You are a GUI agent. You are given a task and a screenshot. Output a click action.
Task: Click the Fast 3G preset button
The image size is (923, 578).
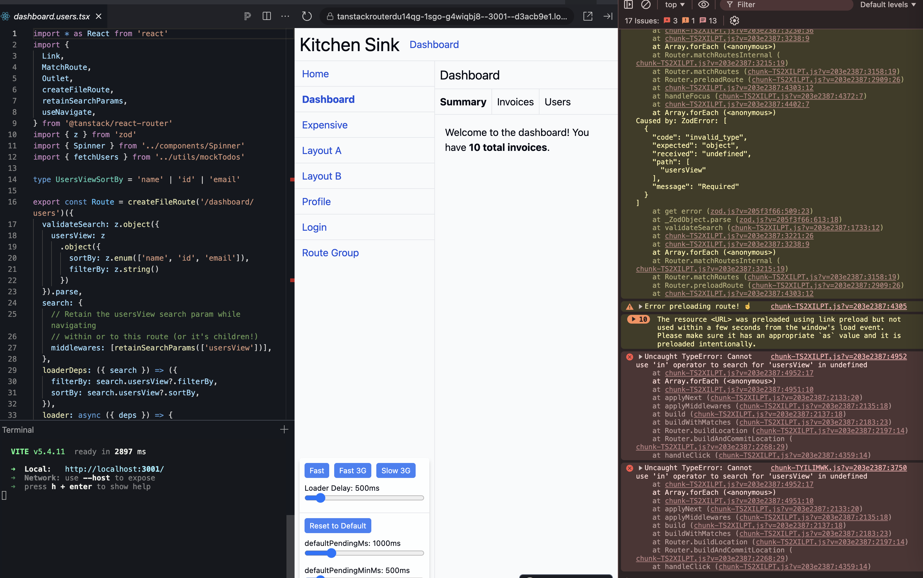[x=352, y=470]
